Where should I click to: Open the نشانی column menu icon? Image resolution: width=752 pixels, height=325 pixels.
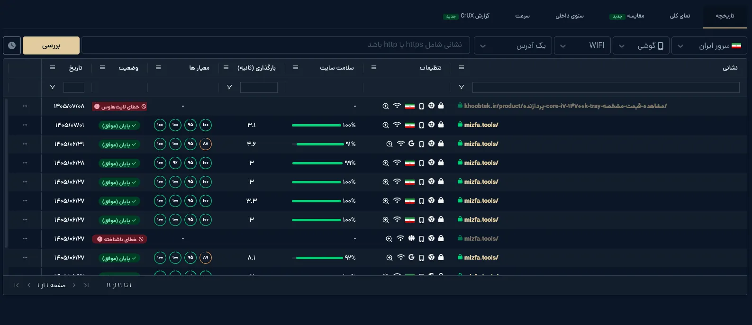[462, 68]
